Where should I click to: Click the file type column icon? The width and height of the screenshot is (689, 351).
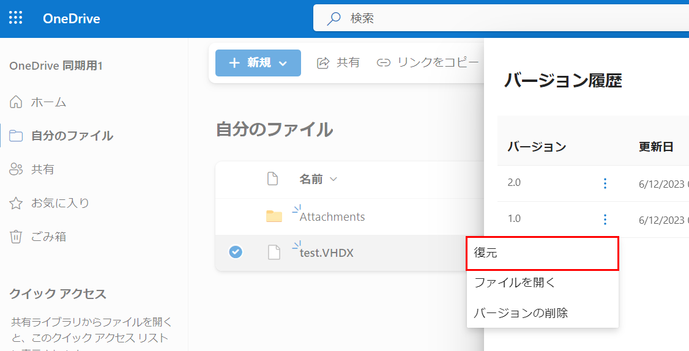(x=273, y=179)
